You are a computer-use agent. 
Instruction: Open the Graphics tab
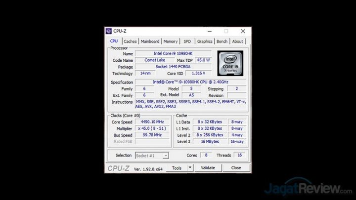(x=205, y=41)
